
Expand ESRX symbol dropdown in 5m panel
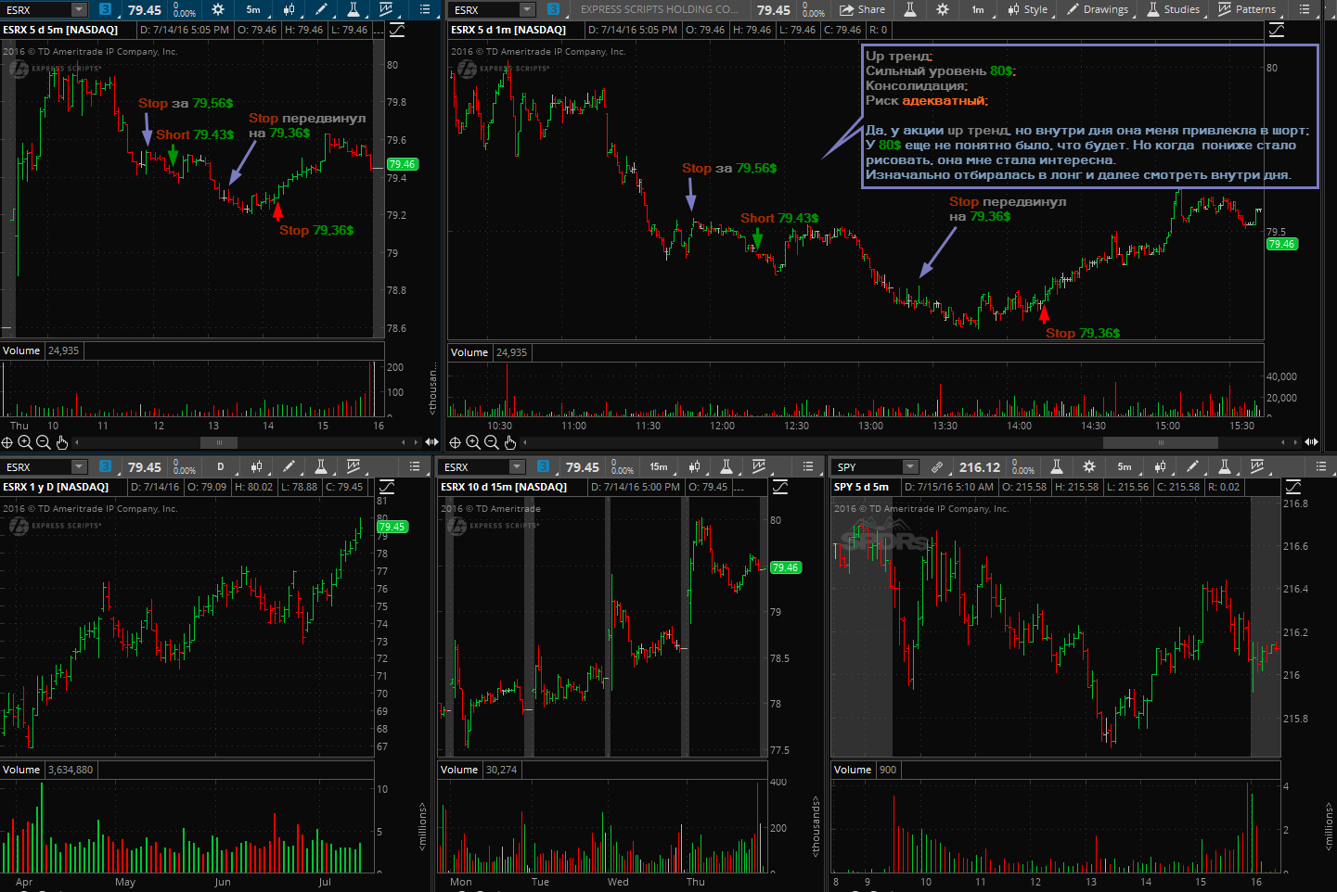tap(79, 9)
